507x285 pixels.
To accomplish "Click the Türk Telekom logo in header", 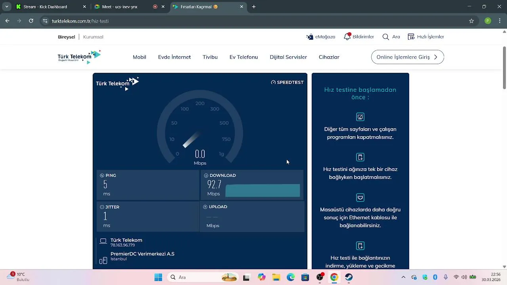I will tap(79, 57).
